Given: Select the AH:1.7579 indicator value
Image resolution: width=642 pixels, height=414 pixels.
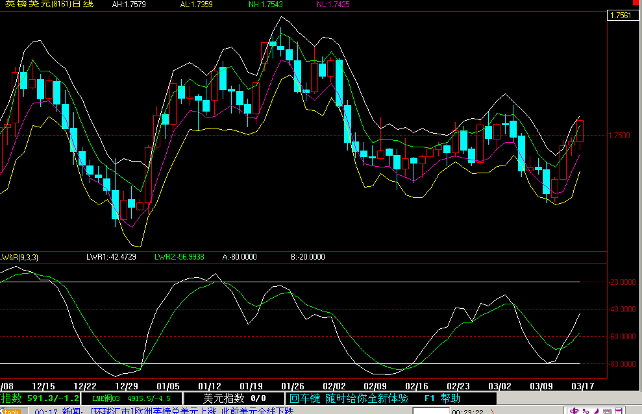Looking at the screenshot, I should (129, 5).
